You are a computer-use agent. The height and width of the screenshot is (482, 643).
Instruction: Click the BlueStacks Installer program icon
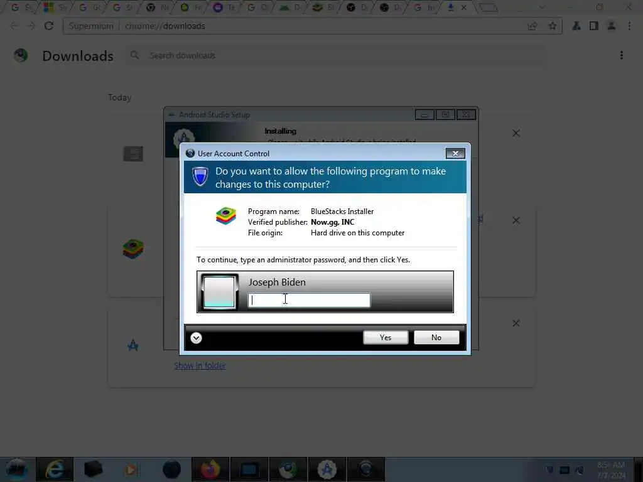pos(226,216)
